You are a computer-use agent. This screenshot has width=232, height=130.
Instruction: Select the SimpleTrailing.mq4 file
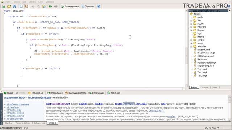206,66
